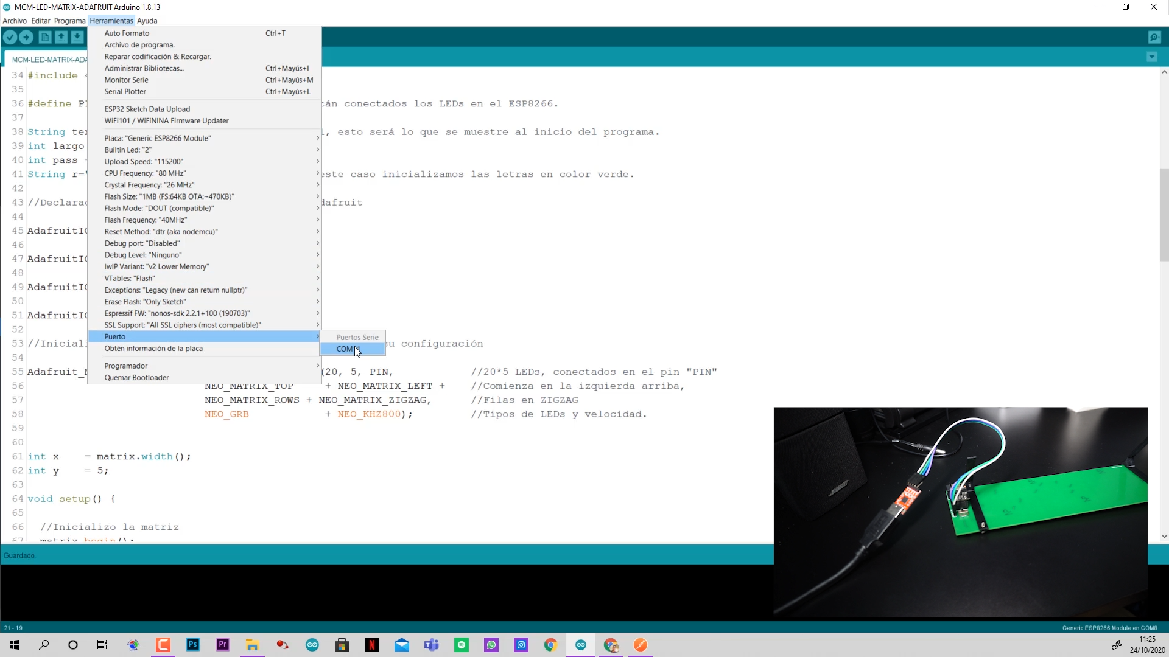
Task: Expand Upload Speed options
Action: [x=209, y=161]
